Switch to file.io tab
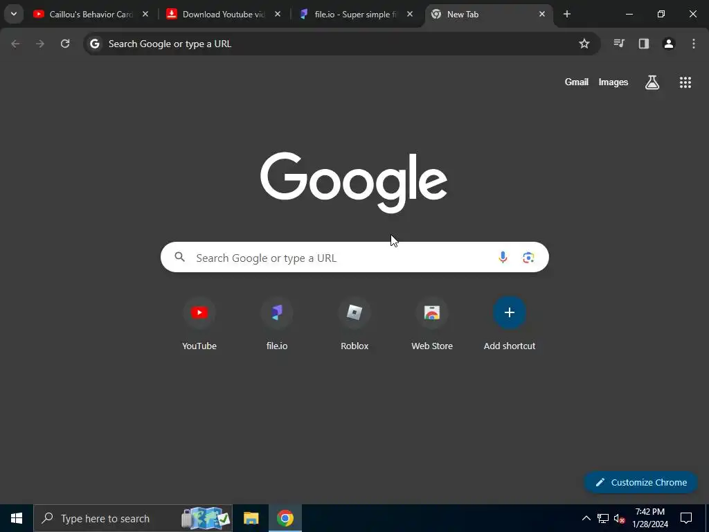Screen dimensions: 709x532 356,15
